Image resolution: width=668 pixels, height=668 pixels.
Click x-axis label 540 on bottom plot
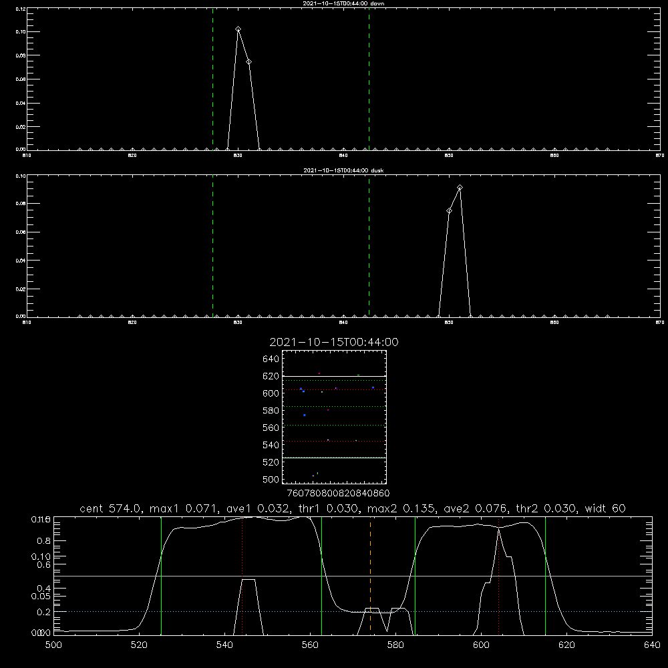pos(224,645)
